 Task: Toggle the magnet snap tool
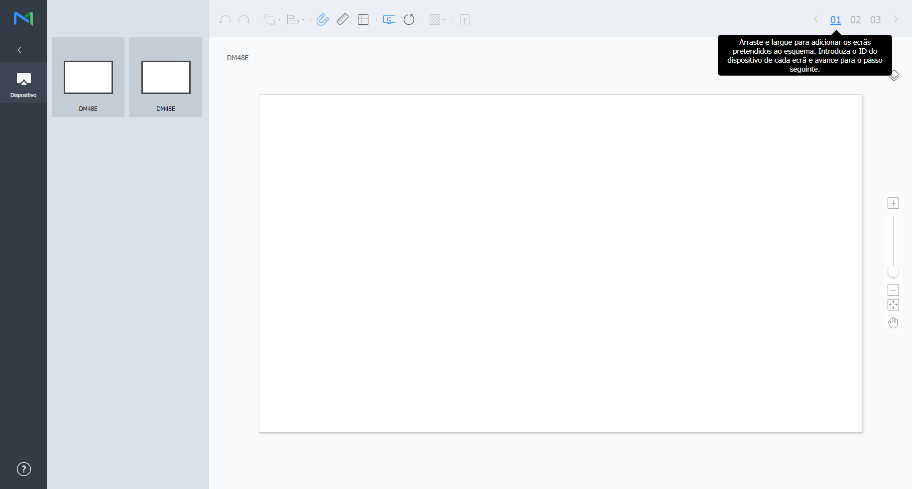[x=323, y=20]
